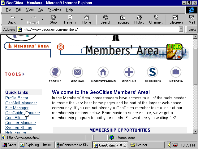Open the View menu

pos(30,10)
